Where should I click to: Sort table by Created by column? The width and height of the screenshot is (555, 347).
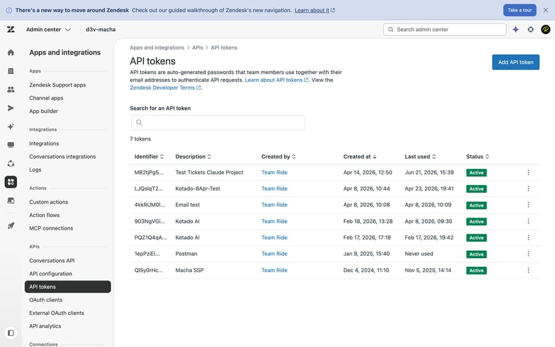coord(279,157)
